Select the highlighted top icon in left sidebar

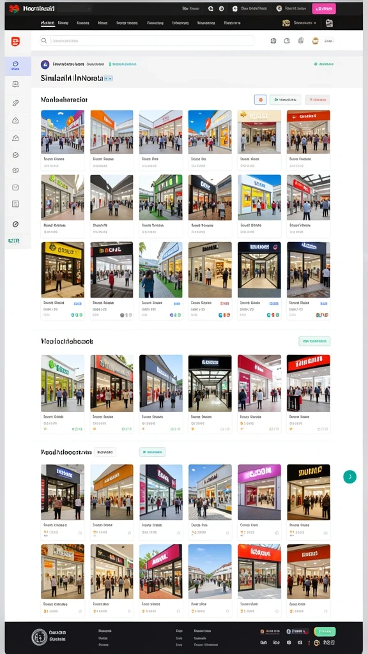[16, 66]
